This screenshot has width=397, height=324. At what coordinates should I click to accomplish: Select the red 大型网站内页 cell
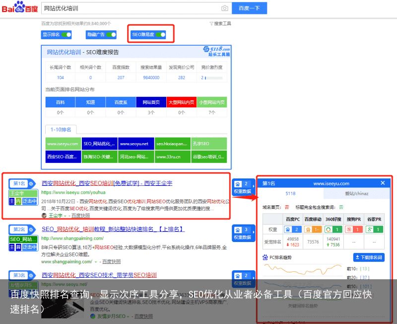pos(182,102)
